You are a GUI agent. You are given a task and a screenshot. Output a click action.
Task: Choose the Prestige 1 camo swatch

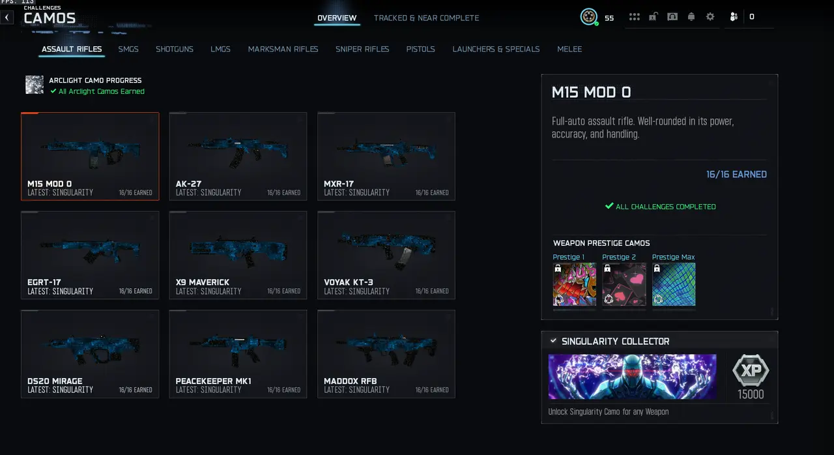pyautogui.click(x=575, y=284)
